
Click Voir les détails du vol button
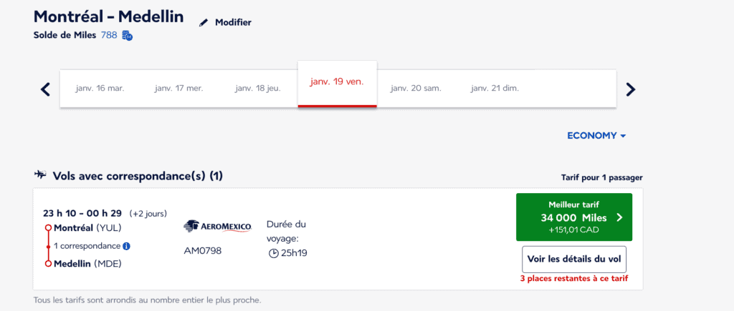click(x=573, y=259)
